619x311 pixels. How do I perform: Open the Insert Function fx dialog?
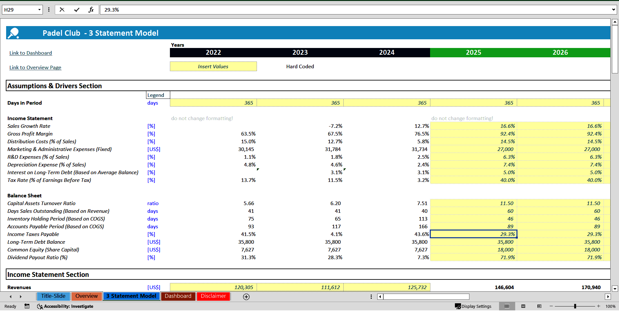tap(91, 10)
